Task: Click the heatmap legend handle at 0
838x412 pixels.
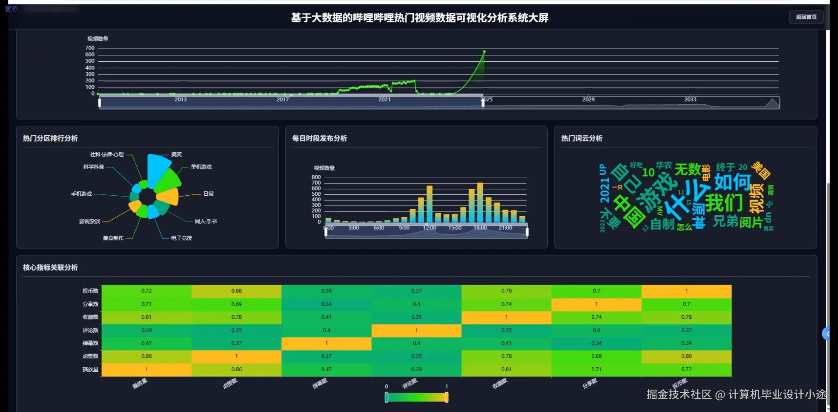Action: pyautogui.click(x=387, y=397)
